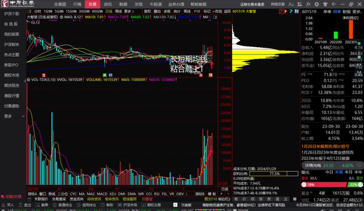Open the font size Aa setting

[291, 4]
